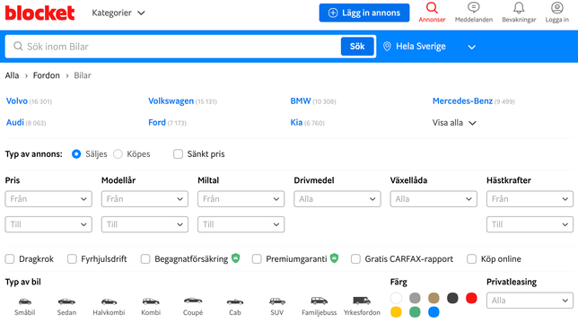Image resolution: width=578 pixels, height=323 pixels.
Task: Click the location pin icon
Action: pos(387,47)
